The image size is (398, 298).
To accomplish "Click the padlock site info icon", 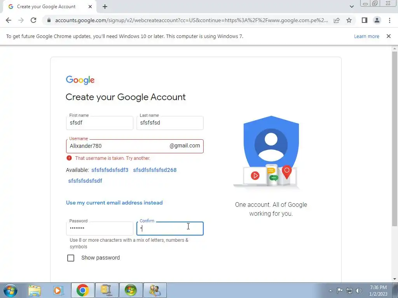I will (49, 20).
